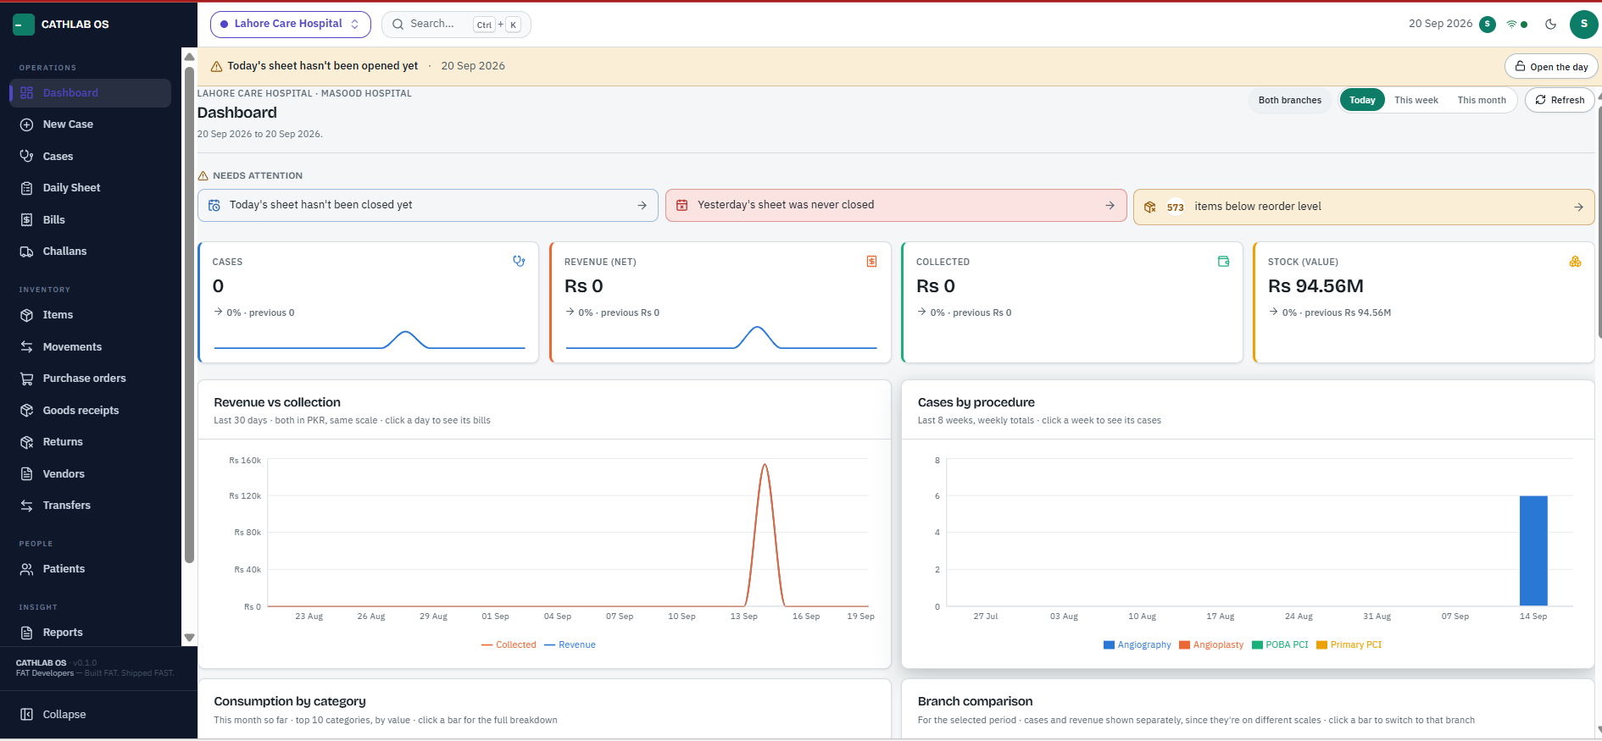Click the Branch comparison heading
1602x741 pixels.
975,701
